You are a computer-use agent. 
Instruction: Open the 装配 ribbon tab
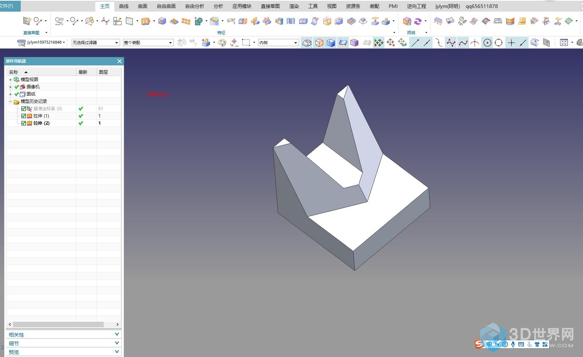click(374, 6)
